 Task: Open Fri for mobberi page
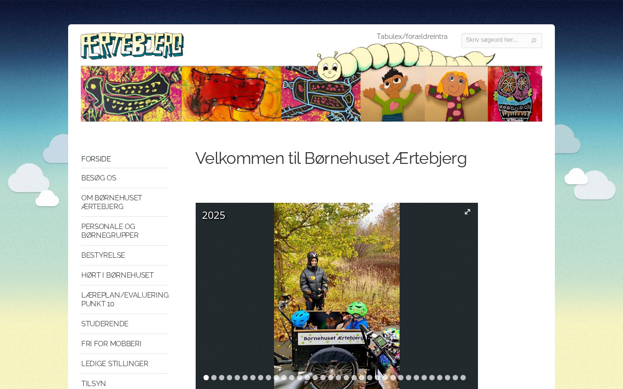[111, 344]
